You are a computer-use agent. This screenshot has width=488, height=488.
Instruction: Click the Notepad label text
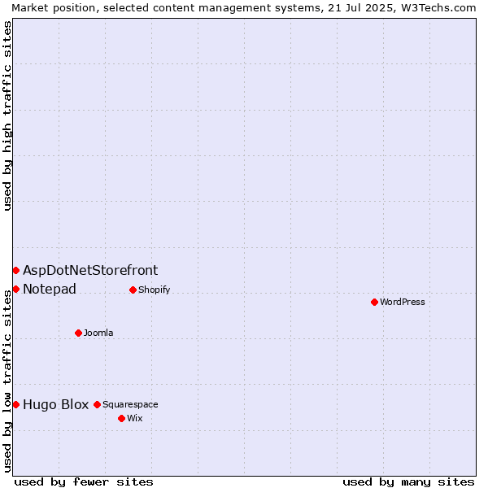(x=50, y=289)
